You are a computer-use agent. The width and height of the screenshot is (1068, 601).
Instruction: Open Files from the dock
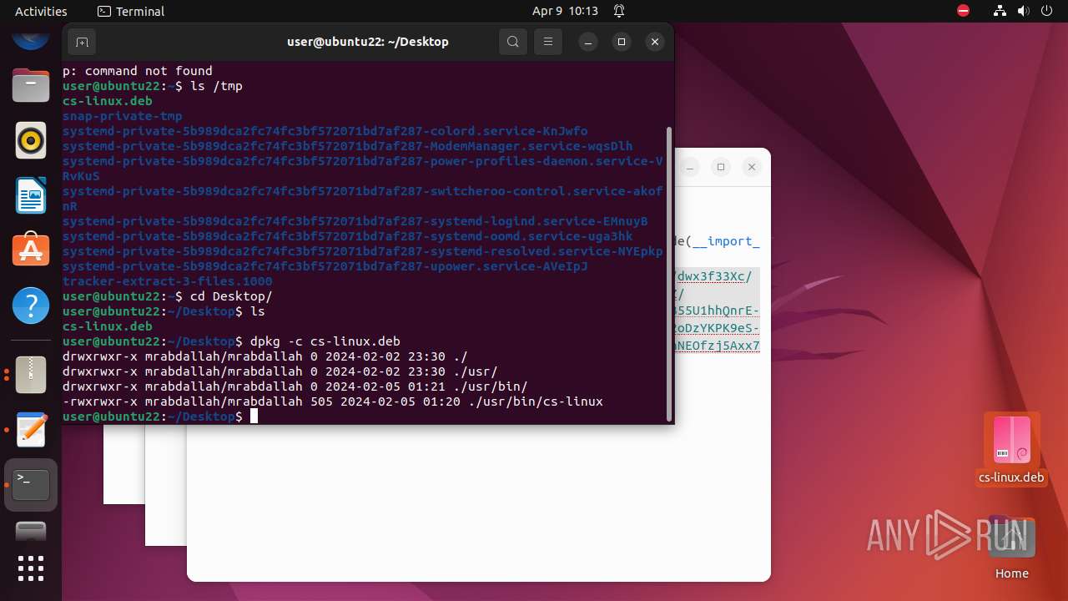31,85
